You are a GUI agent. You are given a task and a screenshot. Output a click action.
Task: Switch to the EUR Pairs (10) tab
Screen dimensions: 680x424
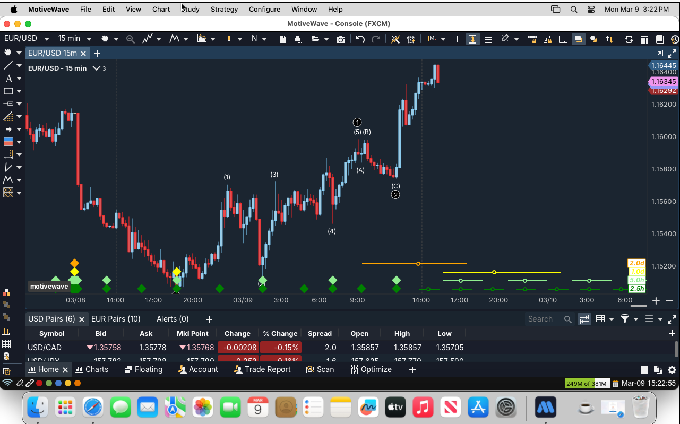pyautogui.click(x=116, y=319)
